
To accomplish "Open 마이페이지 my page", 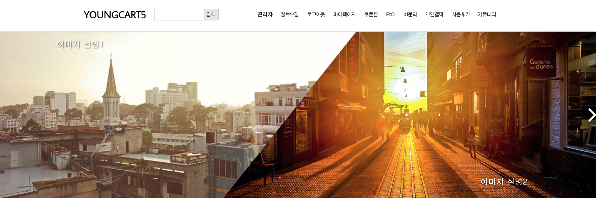I will [x=344, y=15].
